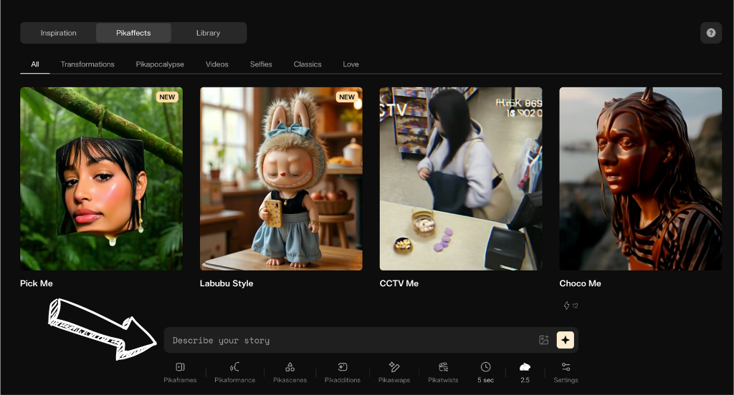Change the 5 sec duration setting
The image size is (734, 395).
point(485,373)
